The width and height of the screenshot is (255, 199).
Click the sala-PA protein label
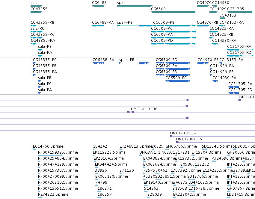point(45,90)
